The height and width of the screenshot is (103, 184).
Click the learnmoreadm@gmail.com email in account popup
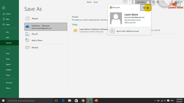tap(134, 17)
